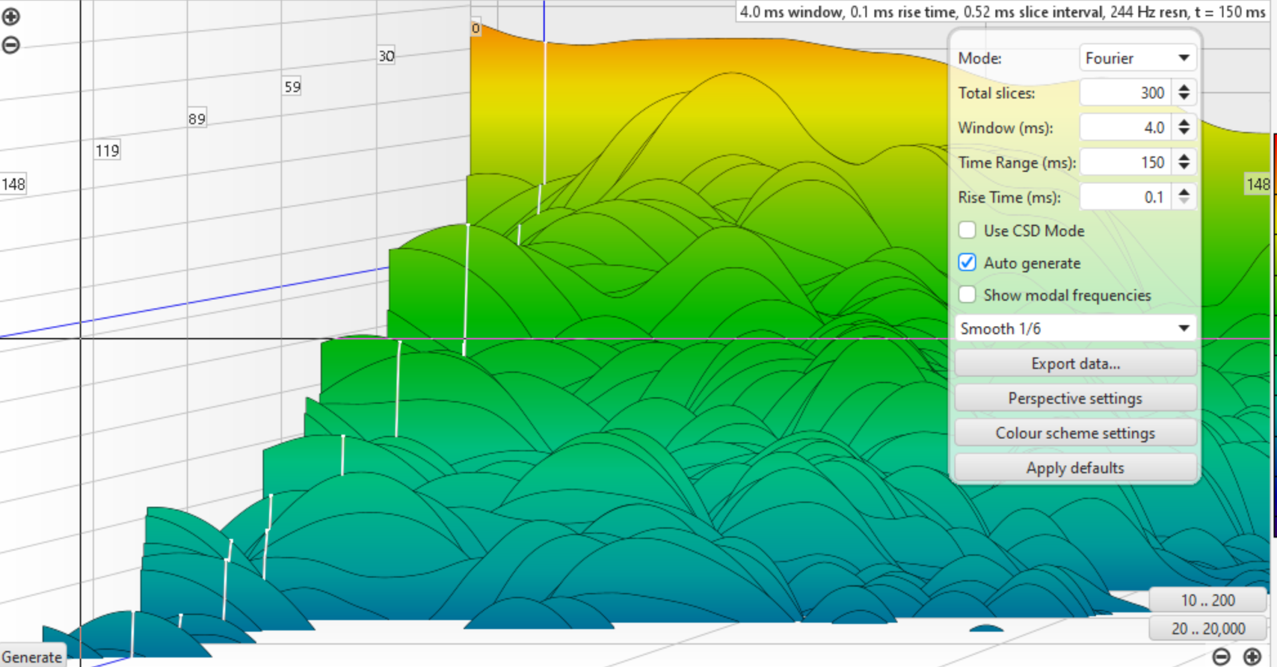Click the time axis label 119
This screenshot has height=667, width=1277.
point(107,151)
